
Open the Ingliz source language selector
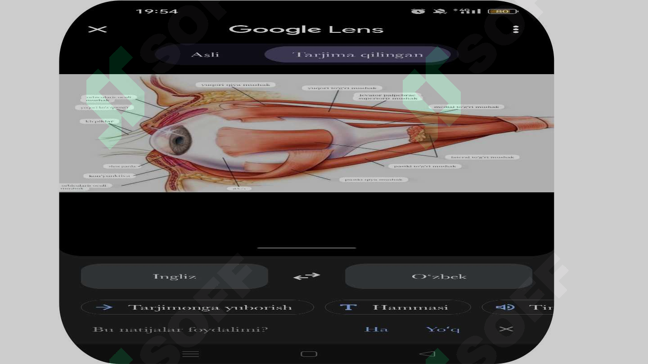175,276
